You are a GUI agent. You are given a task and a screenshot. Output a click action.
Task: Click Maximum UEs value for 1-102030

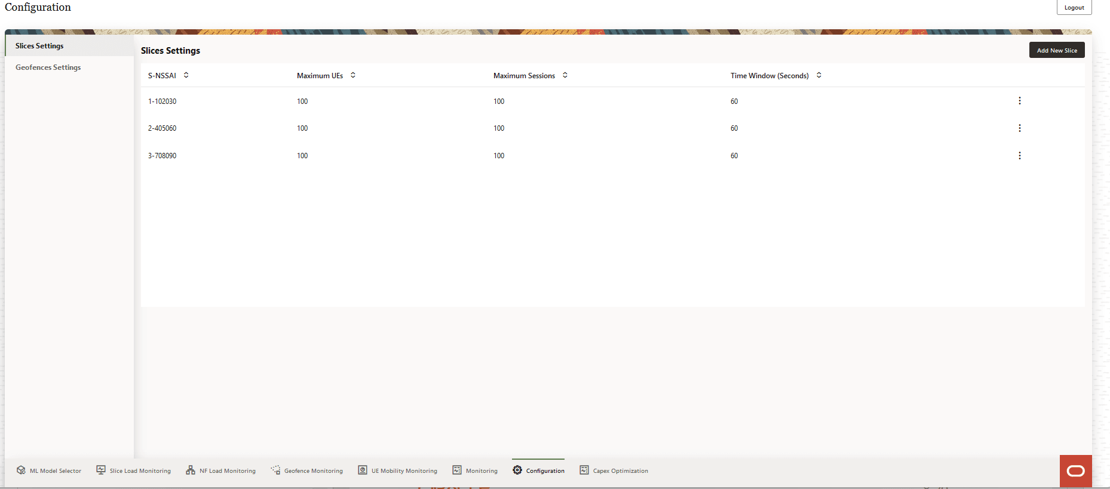point(302,102)
